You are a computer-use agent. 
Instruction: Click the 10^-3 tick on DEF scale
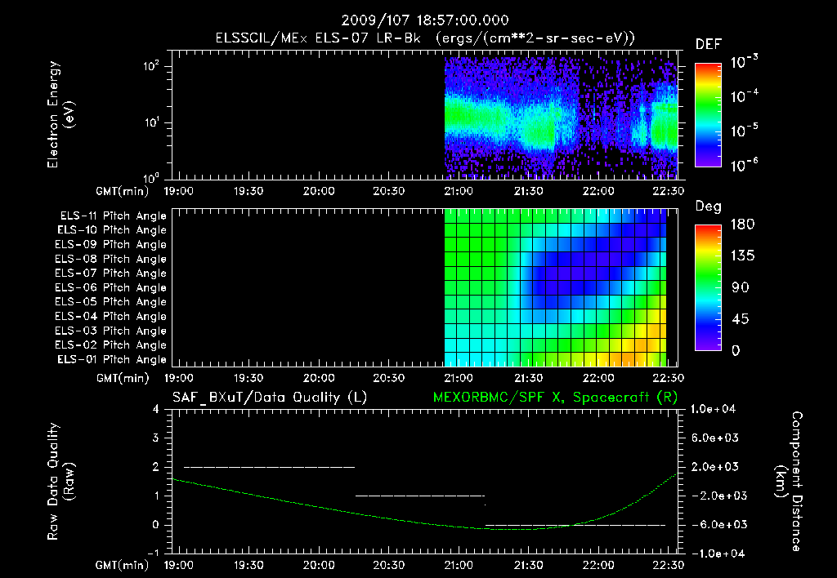pos(744,61)
